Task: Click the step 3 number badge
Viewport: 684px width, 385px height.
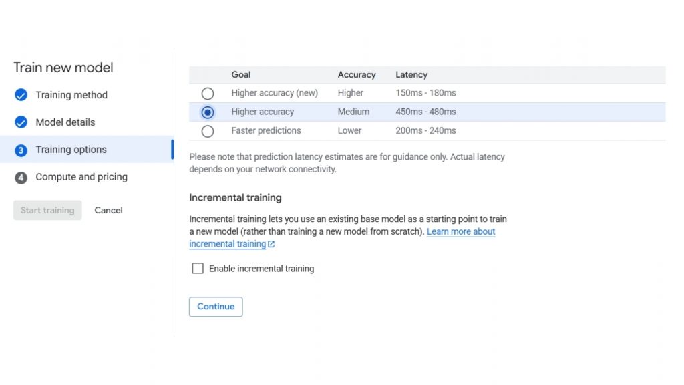Action: coord(21,150)
